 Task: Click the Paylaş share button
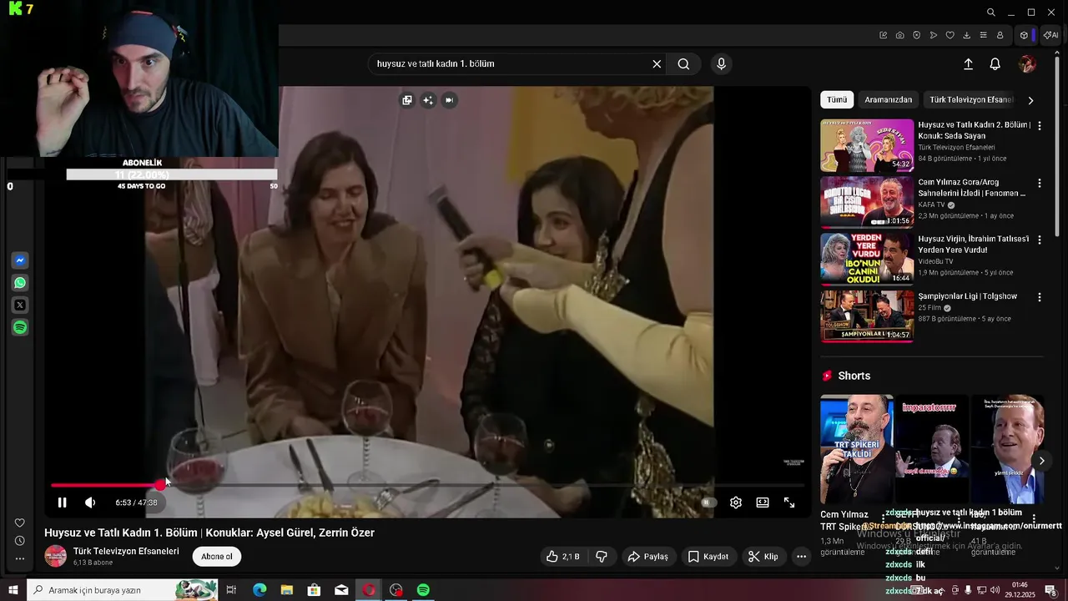click(x=648, y=556)
